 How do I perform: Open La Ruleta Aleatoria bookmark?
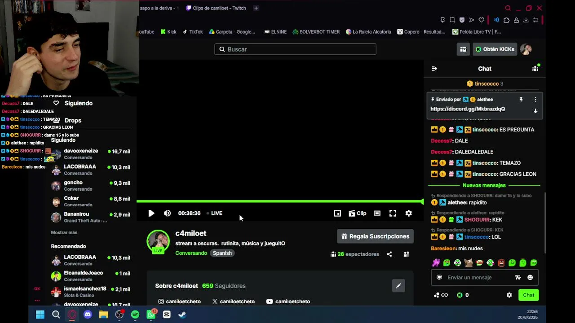(368, 32)
